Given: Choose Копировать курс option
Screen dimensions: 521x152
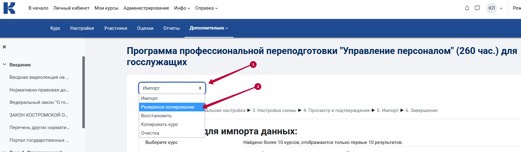Looking at the screenshot, I should click(x=172, y=124).
